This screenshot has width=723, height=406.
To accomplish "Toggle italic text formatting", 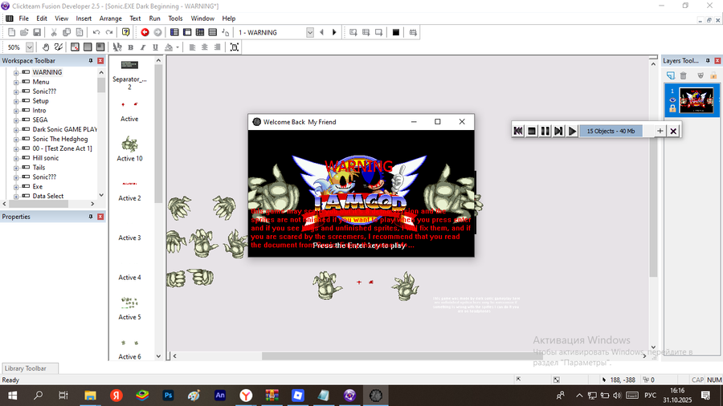I will tap(143, 47).
